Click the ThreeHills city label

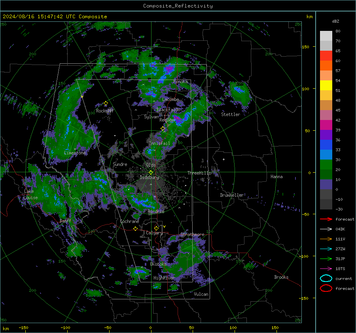coord(199,173)
